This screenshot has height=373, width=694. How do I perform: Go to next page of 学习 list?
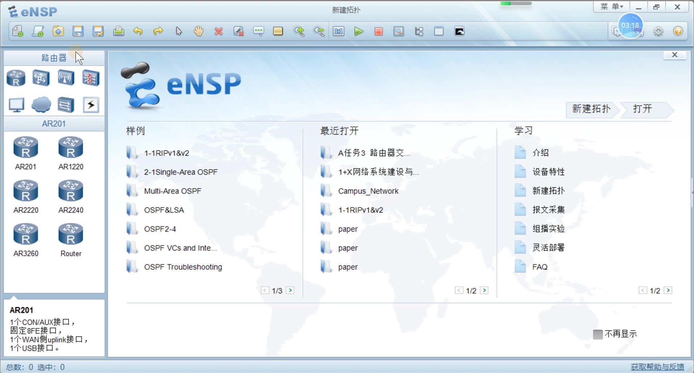[668, 290]
